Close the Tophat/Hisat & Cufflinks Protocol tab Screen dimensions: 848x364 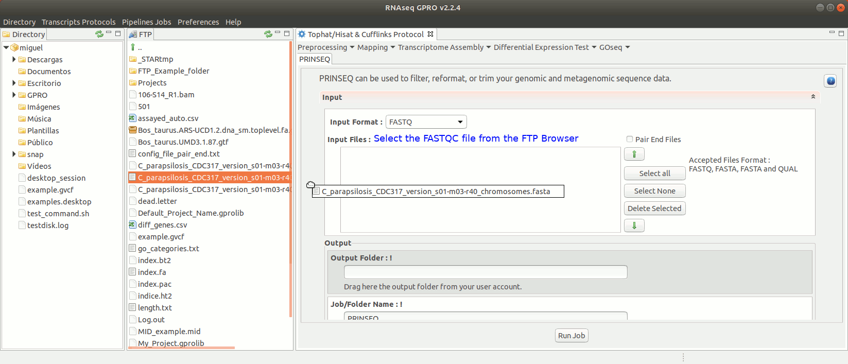(430, 34)
